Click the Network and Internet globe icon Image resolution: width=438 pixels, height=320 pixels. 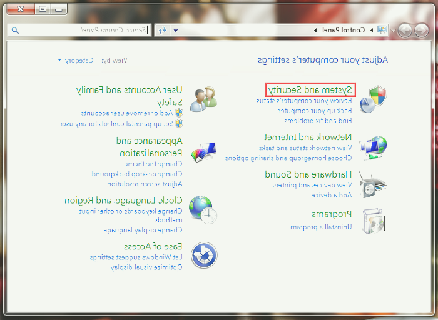373,149
